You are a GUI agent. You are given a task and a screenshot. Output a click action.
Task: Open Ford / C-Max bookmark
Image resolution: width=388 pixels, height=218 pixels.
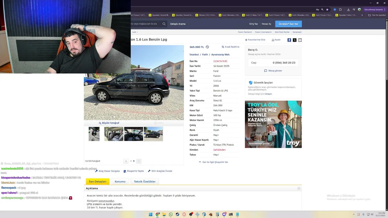(x=252, y=15)
